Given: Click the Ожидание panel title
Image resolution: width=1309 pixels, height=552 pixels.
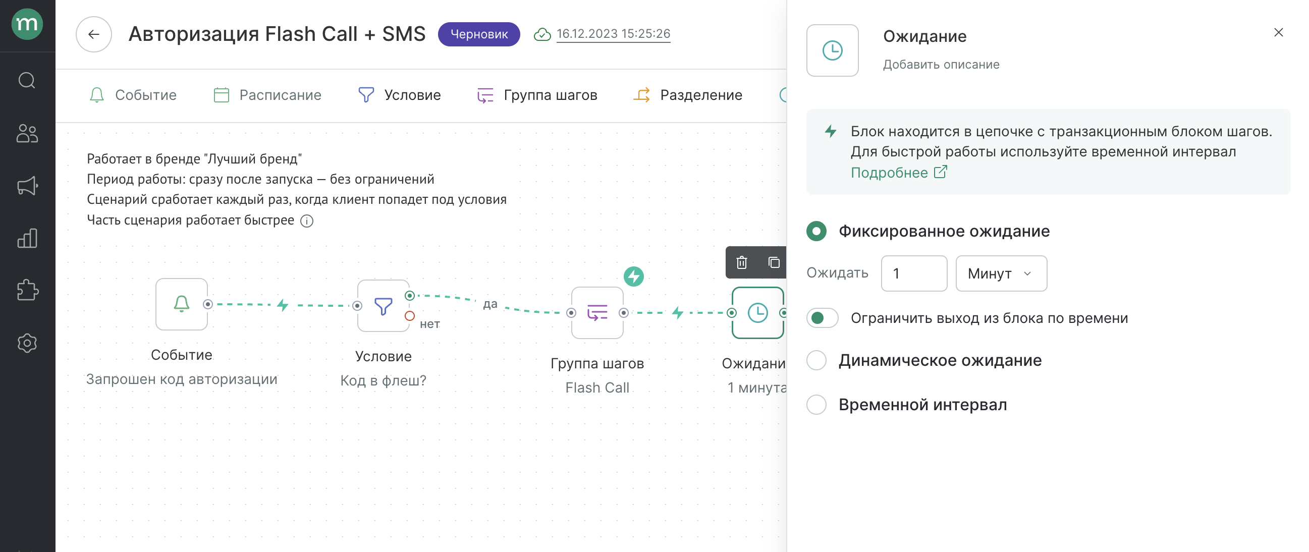Looking at the screenshot, I should (925, 36).
